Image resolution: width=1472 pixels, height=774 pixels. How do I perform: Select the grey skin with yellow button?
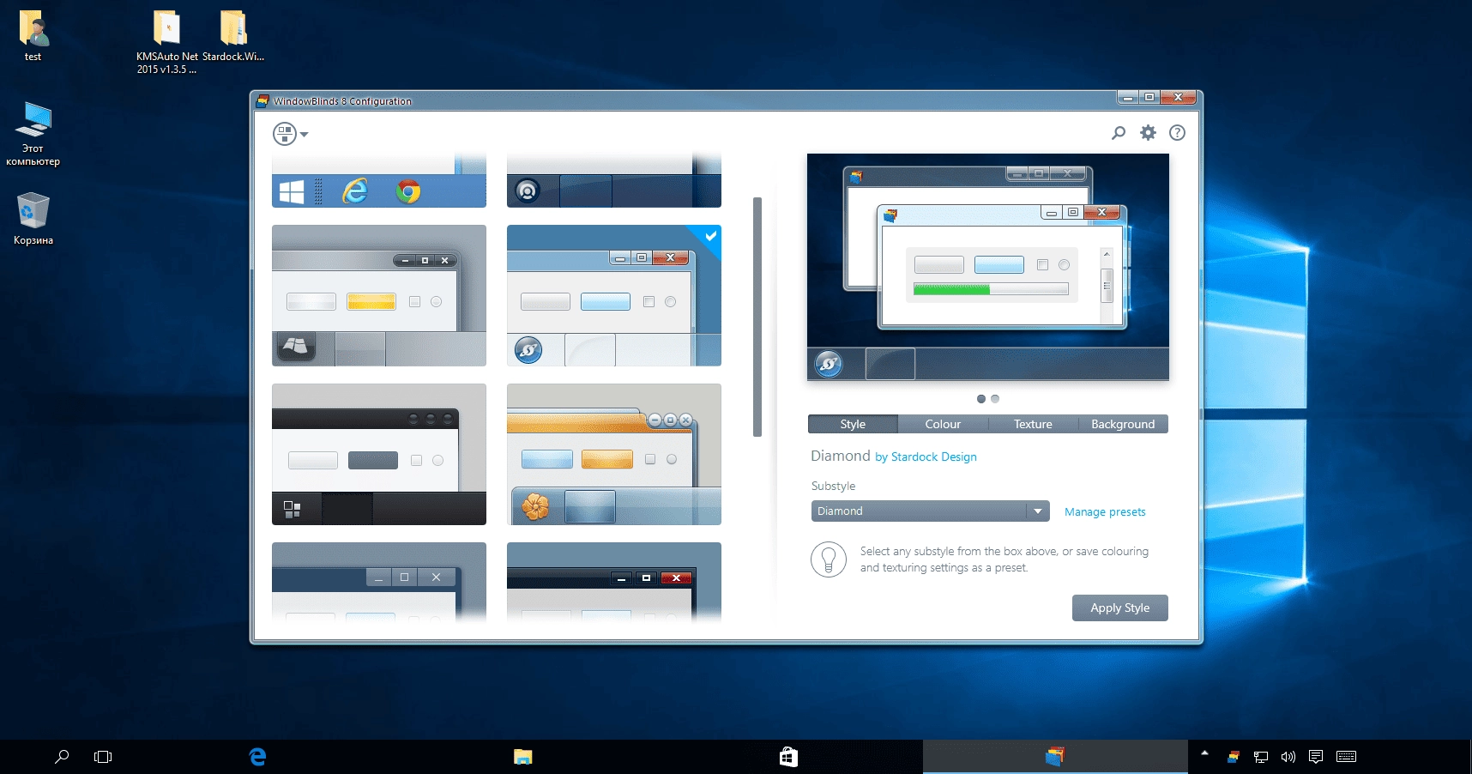379,295
